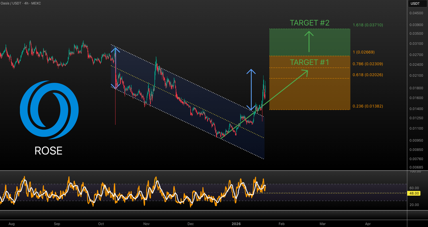Click the 0.01400 price axis label

coord(416,108)
